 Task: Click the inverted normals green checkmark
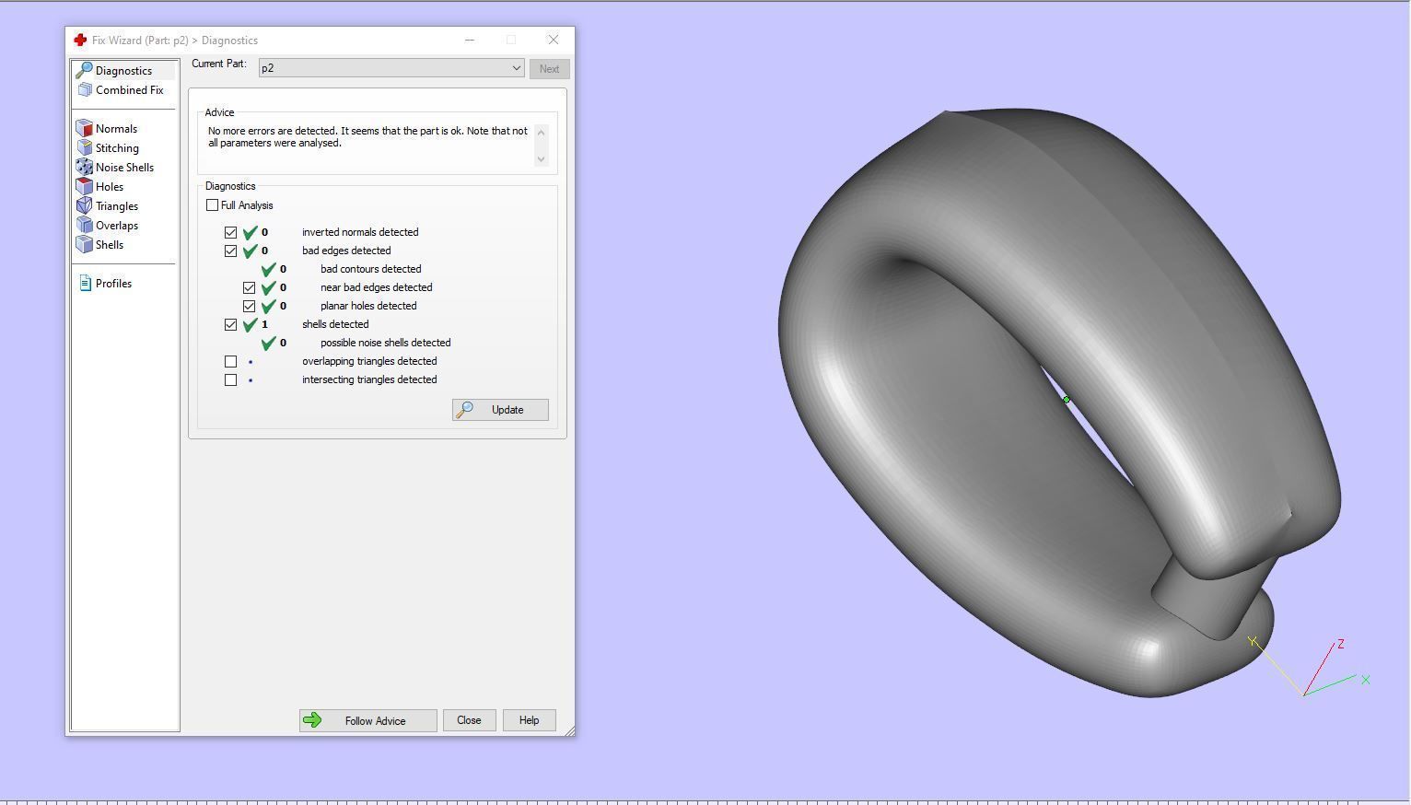pos(250,232)
